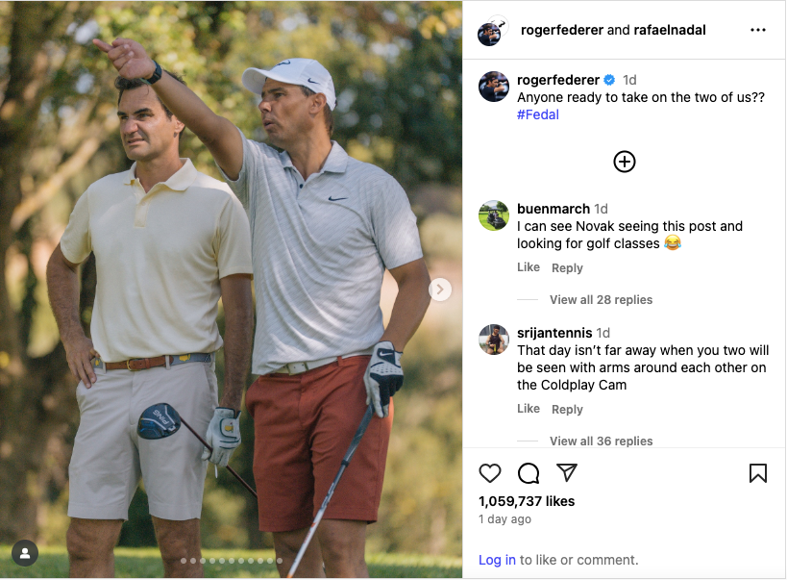This screenshot has height=580, width=787.
Task: Reply to buenmarch's comment
Action: (x=567, y=268)
